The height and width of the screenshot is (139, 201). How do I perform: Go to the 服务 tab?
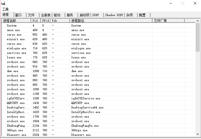(x=70, y=15)
